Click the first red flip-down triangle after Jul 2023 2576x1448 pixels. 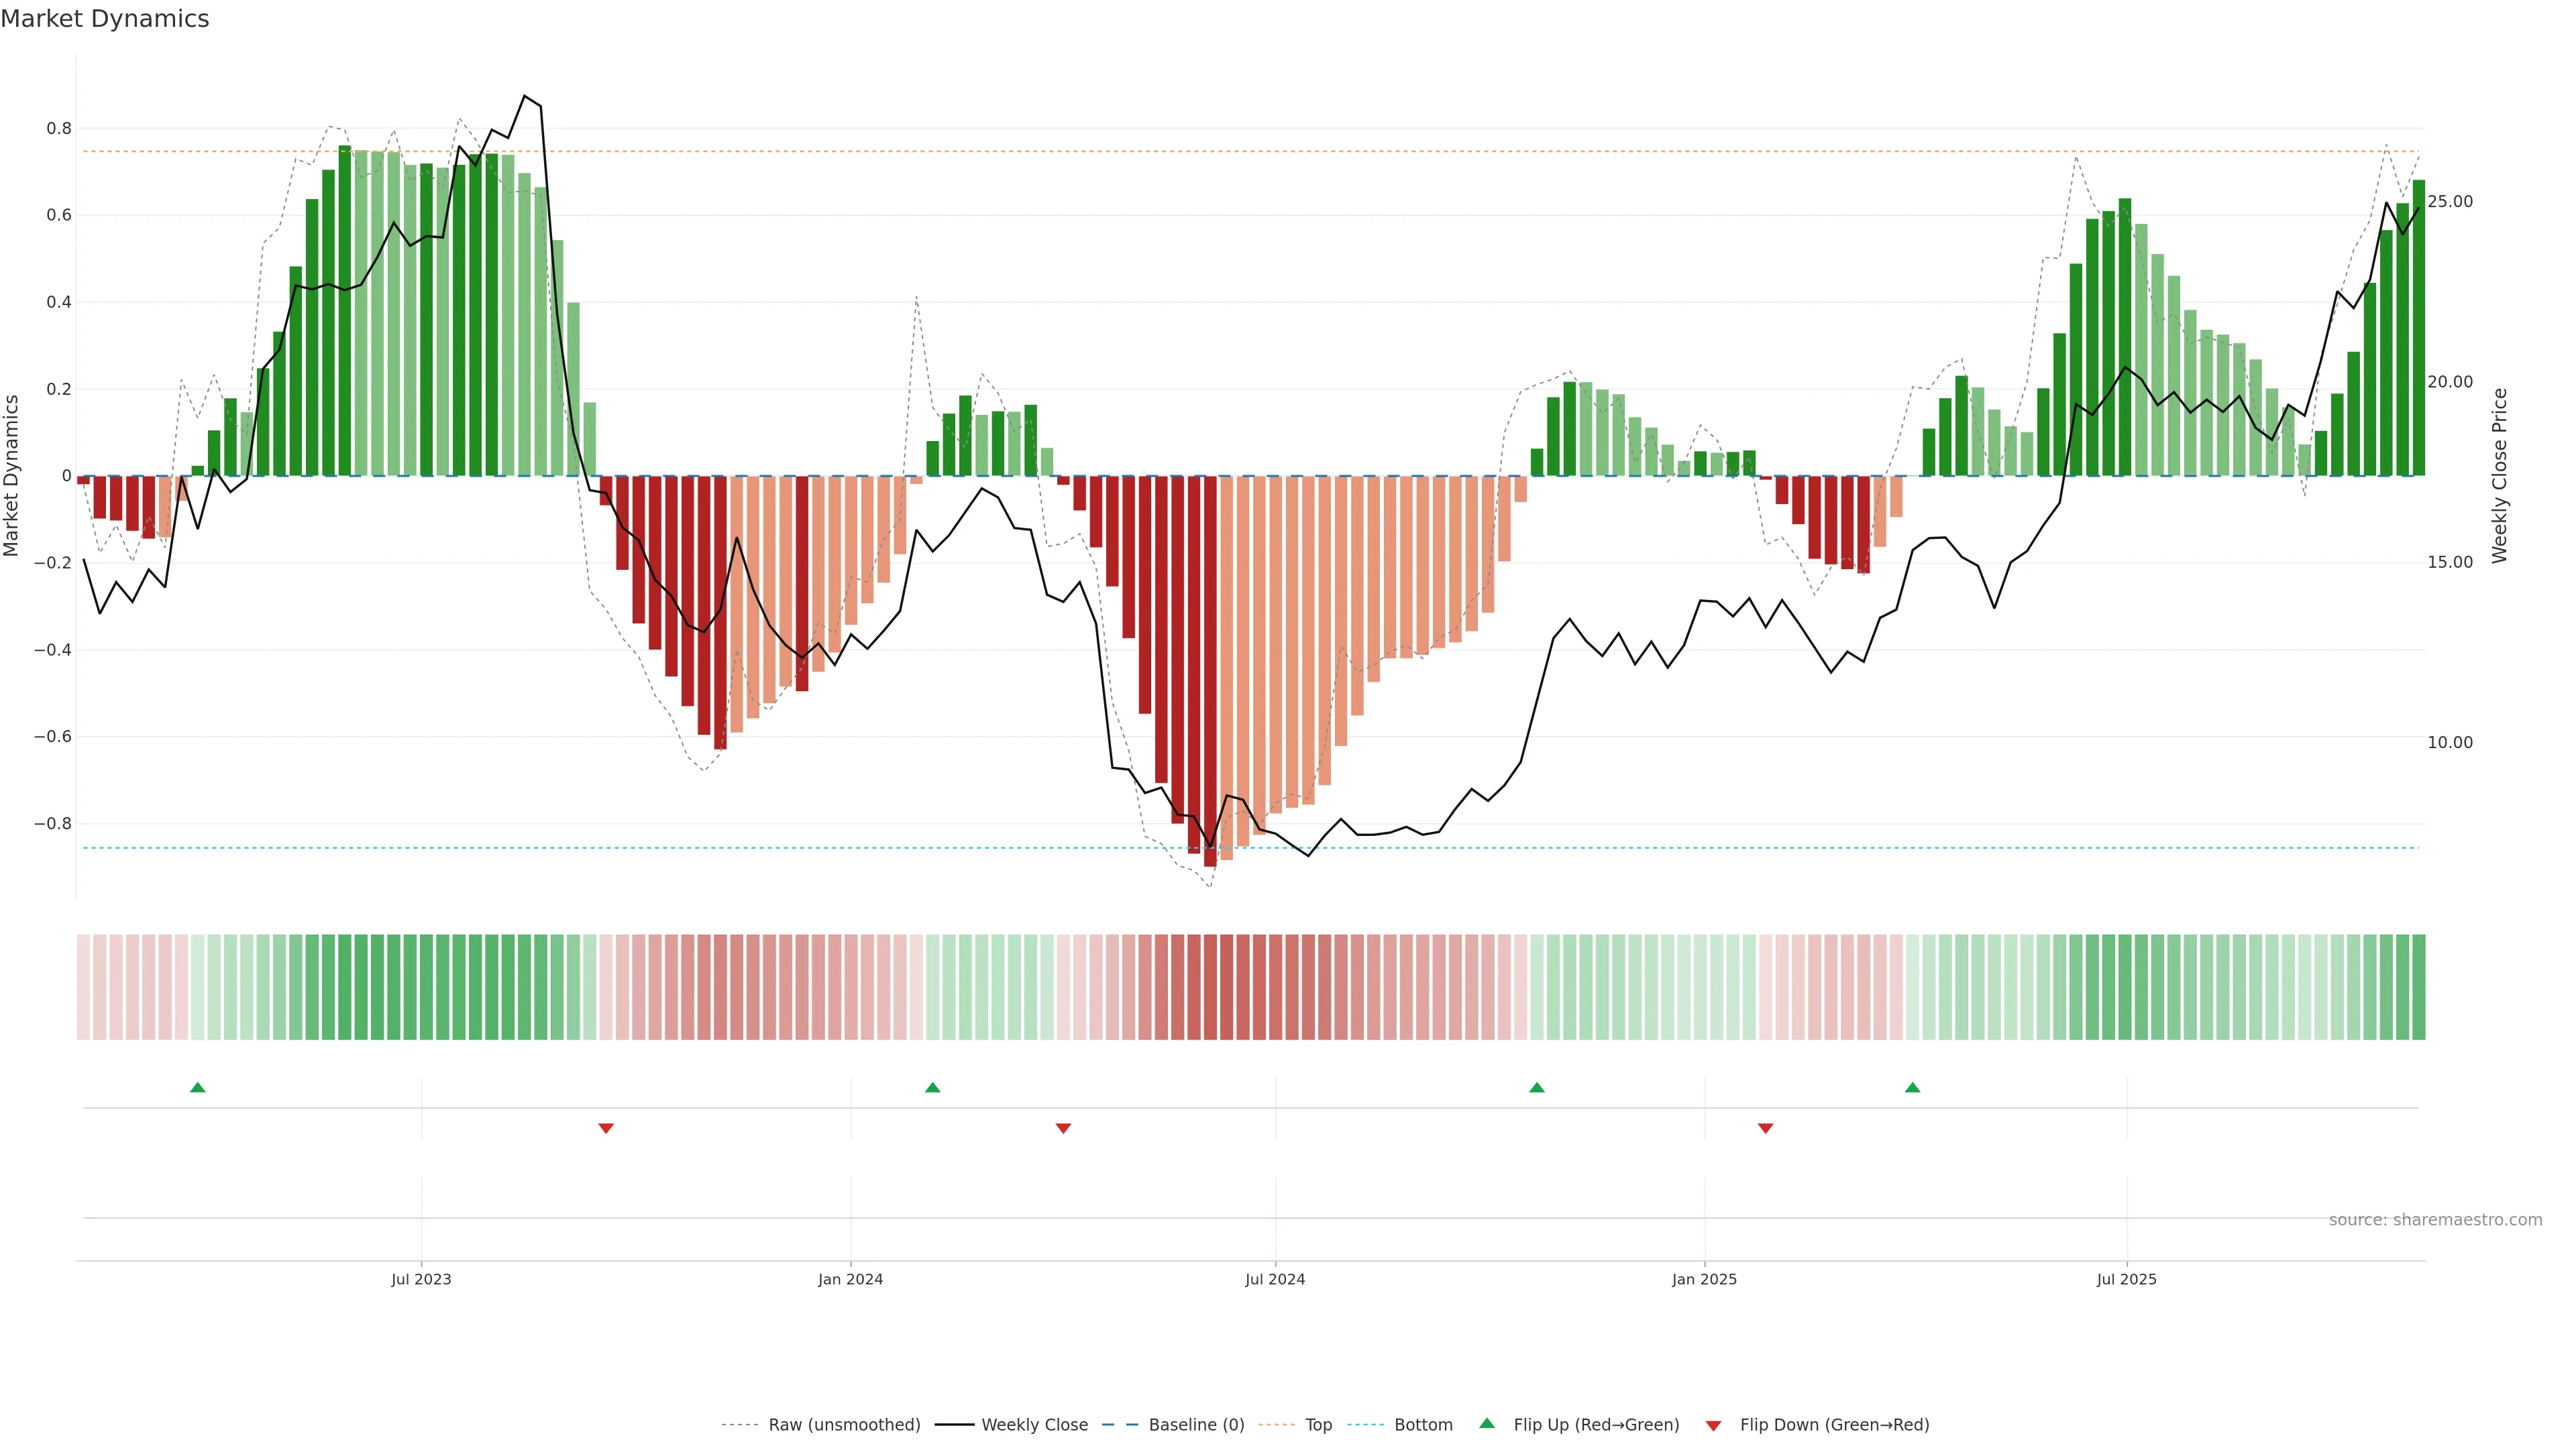pyautogui.click(x=606, y=1128)
